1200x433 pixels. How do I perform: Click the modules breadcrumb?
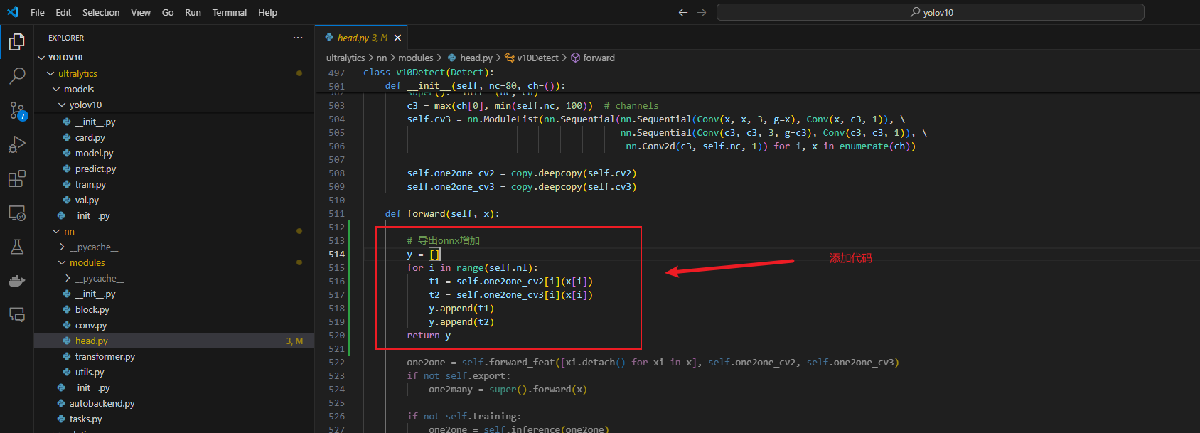tap(416, 58)
